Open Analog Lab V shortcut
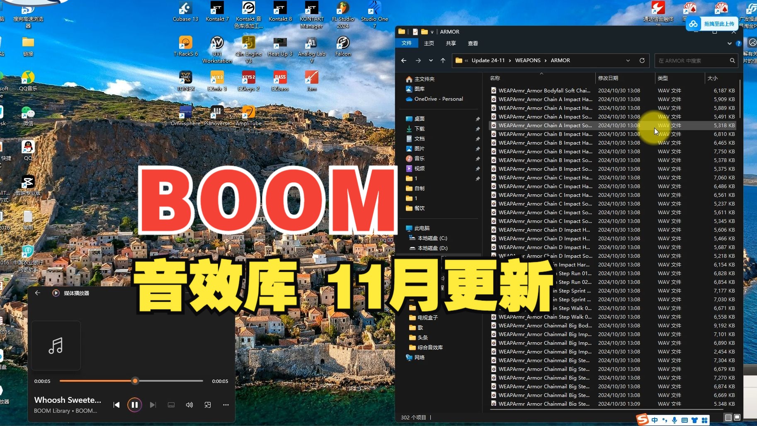 [311, 50]
